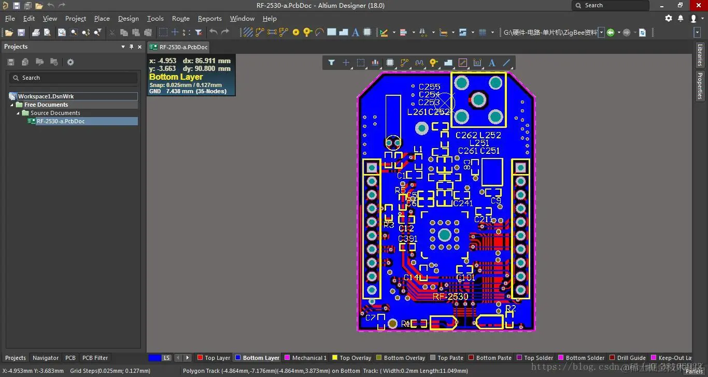
Task: Click the place via icon in main toolbar
Action: pyautogui.click(x=307, y=32)
